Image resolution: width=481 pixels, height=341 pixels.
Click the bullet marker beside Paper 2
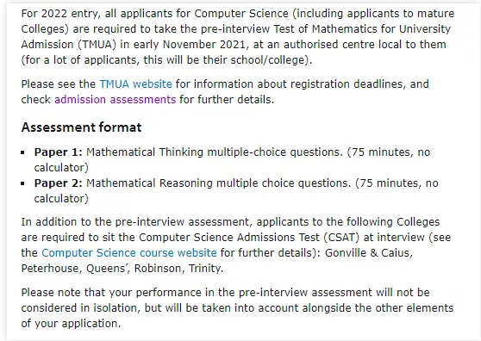coord(22,183)
